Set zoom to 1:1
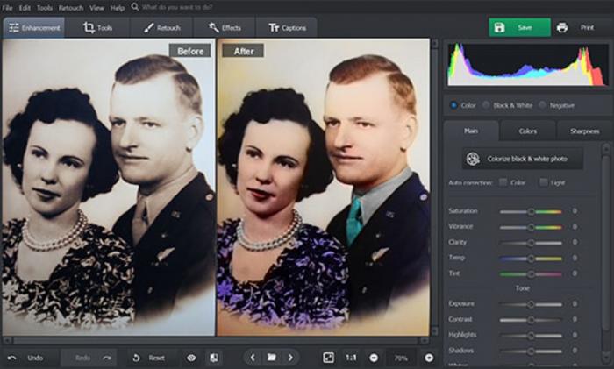This screenshot has width=614, height=369. 351,358
